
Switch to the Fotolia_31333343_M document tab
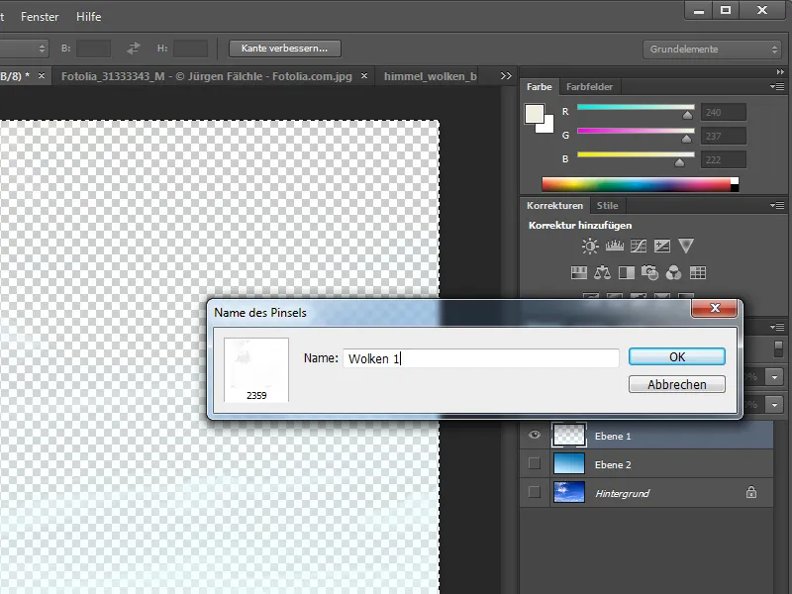point(207,76)
